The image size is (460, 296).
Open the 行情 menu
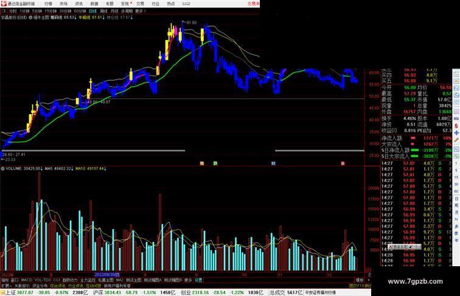48,4
